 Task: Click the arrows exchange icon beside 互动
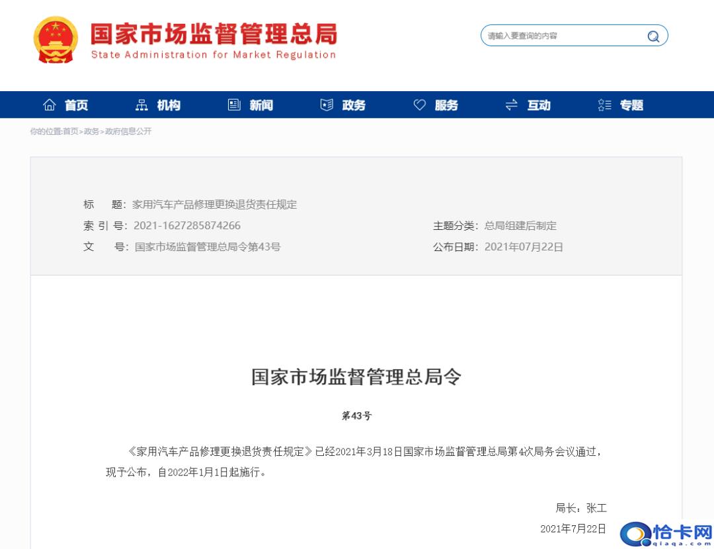pos(511,105)
